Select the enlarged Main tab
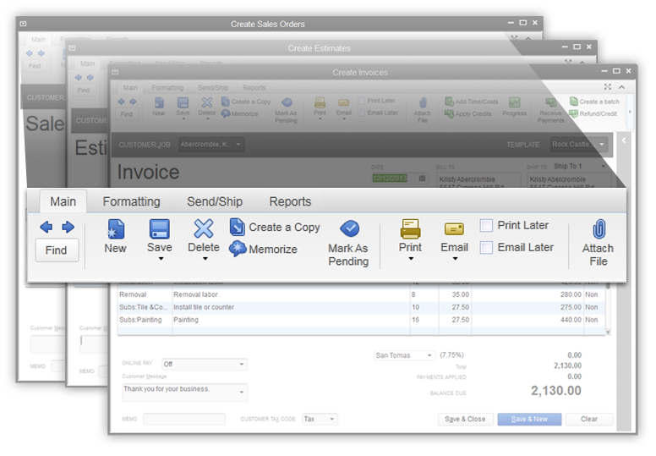This screenshot has width=656, height=456. (x=63, y=201)
